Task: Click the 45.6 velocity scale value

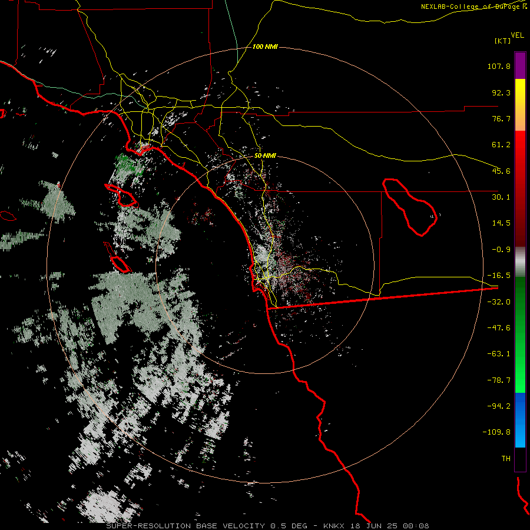Action: [501, 171]
